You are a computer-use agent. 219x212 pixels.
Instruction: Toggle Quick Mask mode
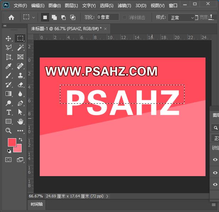pos(9,159)
